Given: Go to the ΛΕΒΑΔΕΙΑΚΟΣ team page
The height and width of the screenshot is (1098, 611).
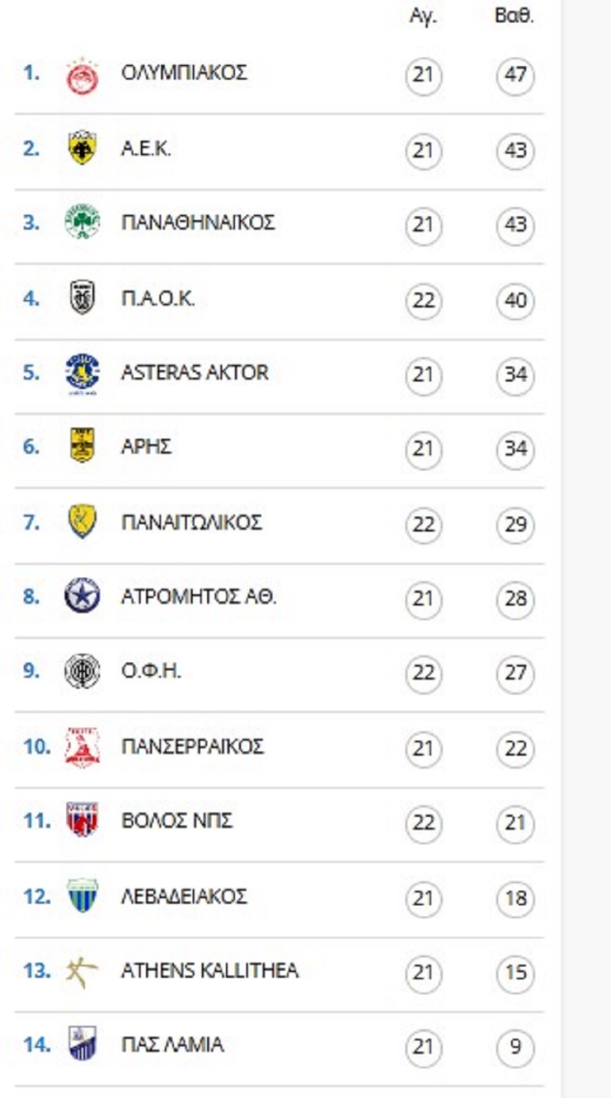Looking at the screenshot, I should point(184,896).
